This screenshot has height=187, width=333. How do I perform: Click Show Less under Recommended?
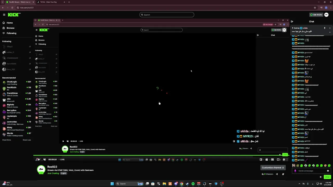[27, 140]
